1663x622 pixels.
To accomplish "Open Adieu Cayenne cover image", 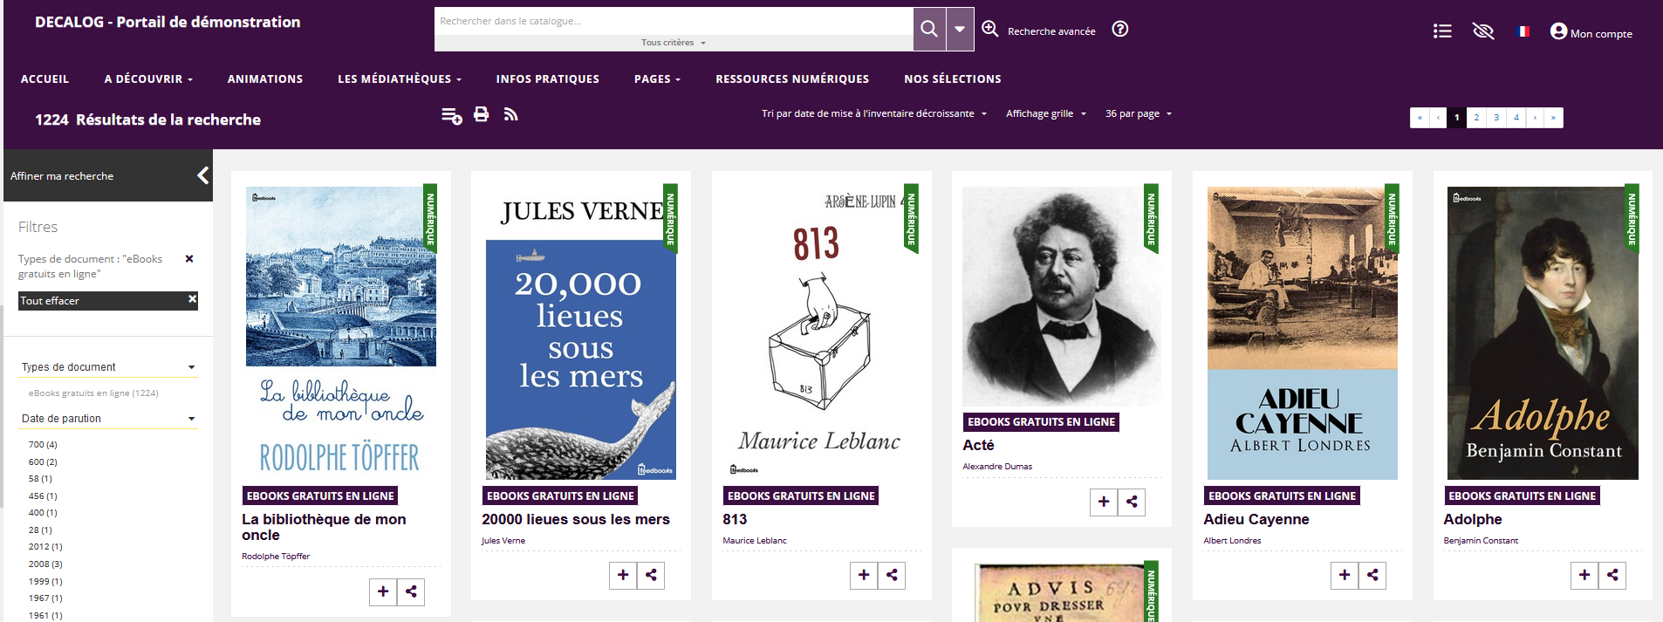I will pos(1303,332).
